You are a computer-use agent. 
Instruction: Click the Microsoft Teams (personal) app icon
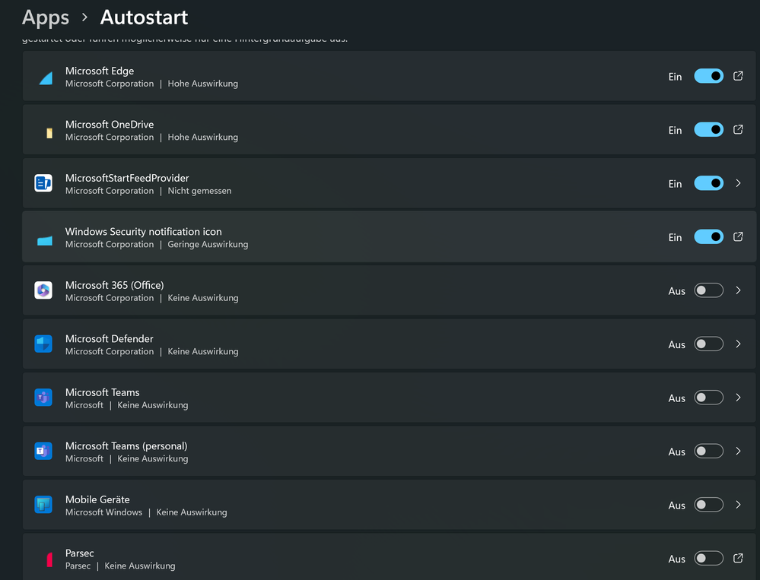click(43, 452)
